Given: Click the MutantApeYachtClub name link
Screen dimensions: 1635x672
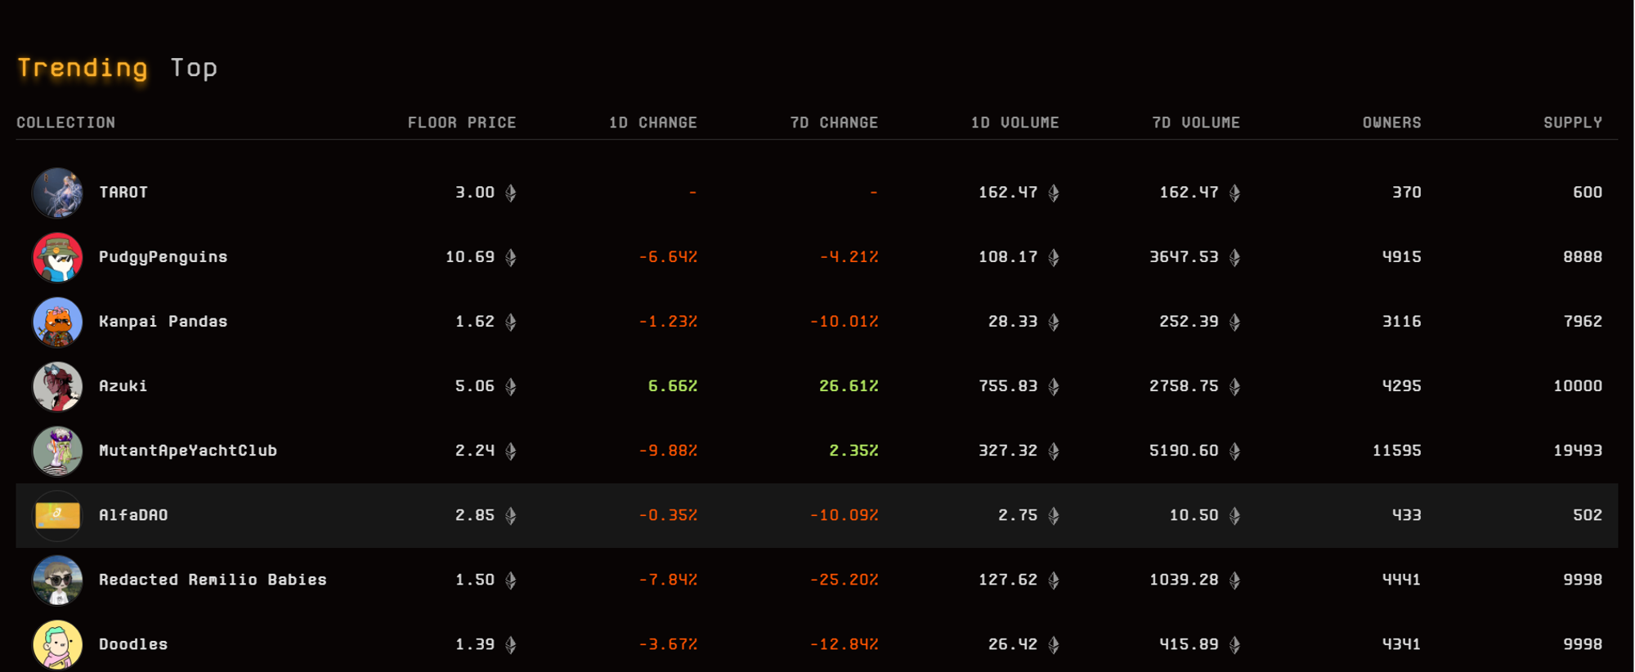Looking at the screenshot, I should point(188,451).
